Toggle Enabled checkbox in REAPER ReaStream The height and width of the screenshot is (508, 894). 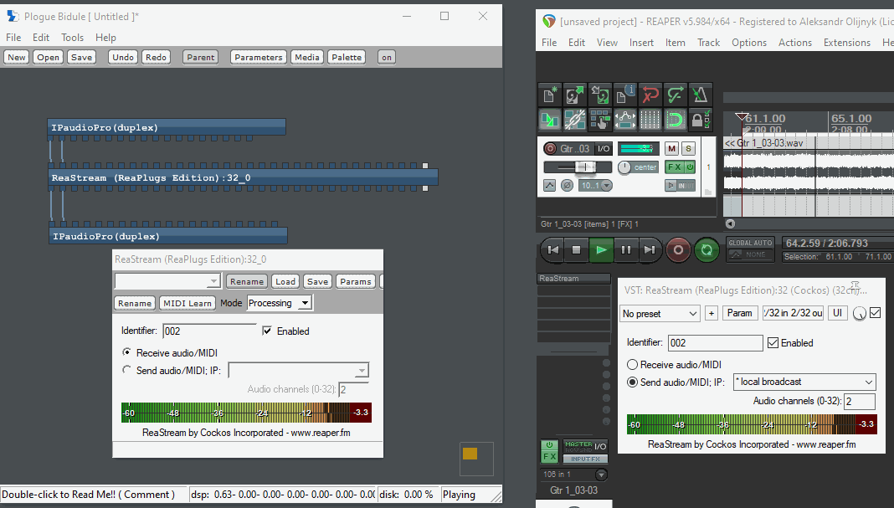tap(773, 342)
